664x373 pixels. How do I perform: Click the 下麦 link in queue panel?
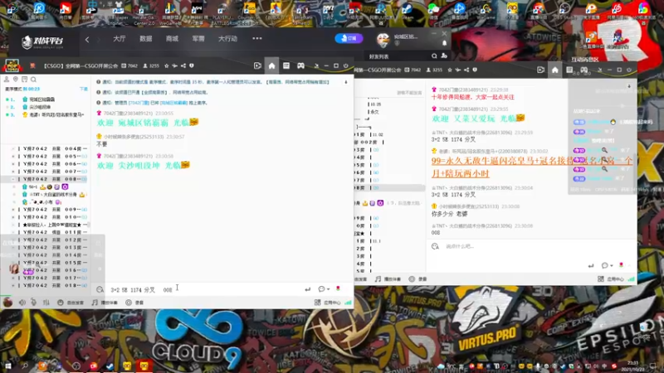coord(84,89)
